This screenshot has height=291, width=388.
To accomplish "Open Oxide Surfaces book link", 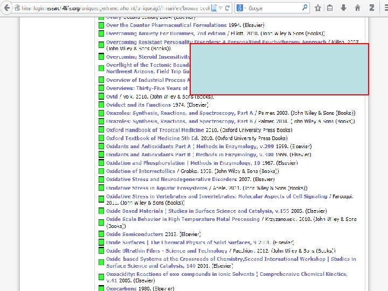I will click(181, 242).
